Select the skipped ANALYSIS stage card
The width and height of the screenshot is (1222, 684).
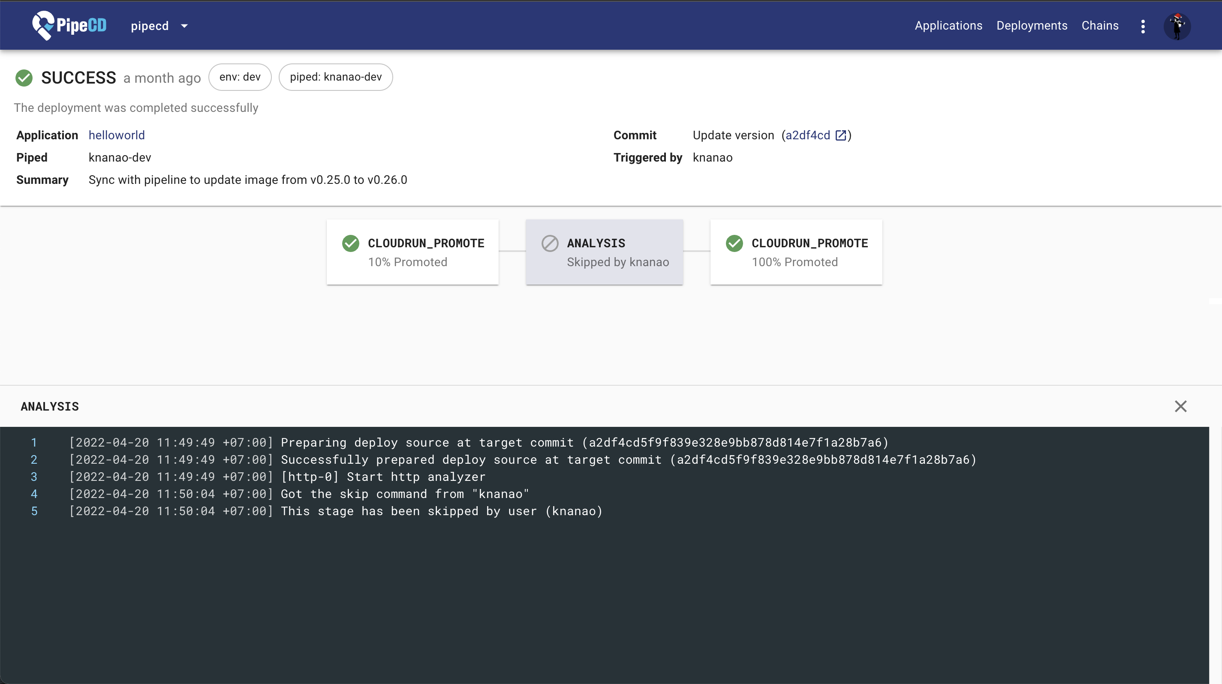(604, 252)
